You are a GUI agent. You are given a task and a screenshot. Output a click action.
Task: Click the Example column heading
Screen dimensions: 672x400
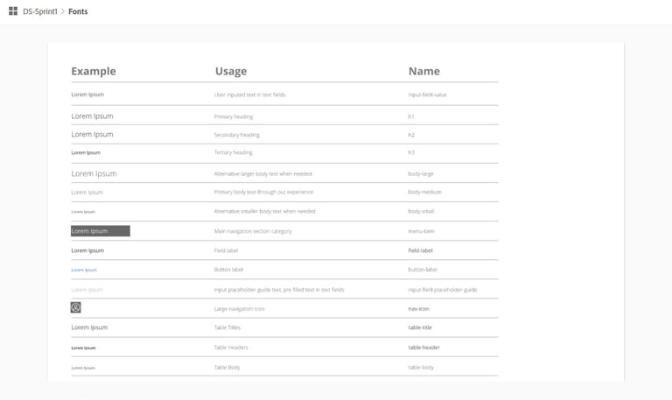coord(94,71)
